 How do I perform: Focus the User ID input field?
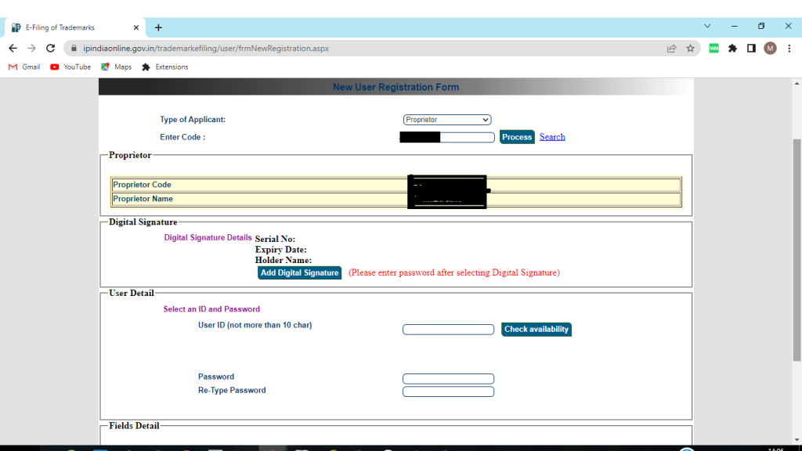coord(448,330)
